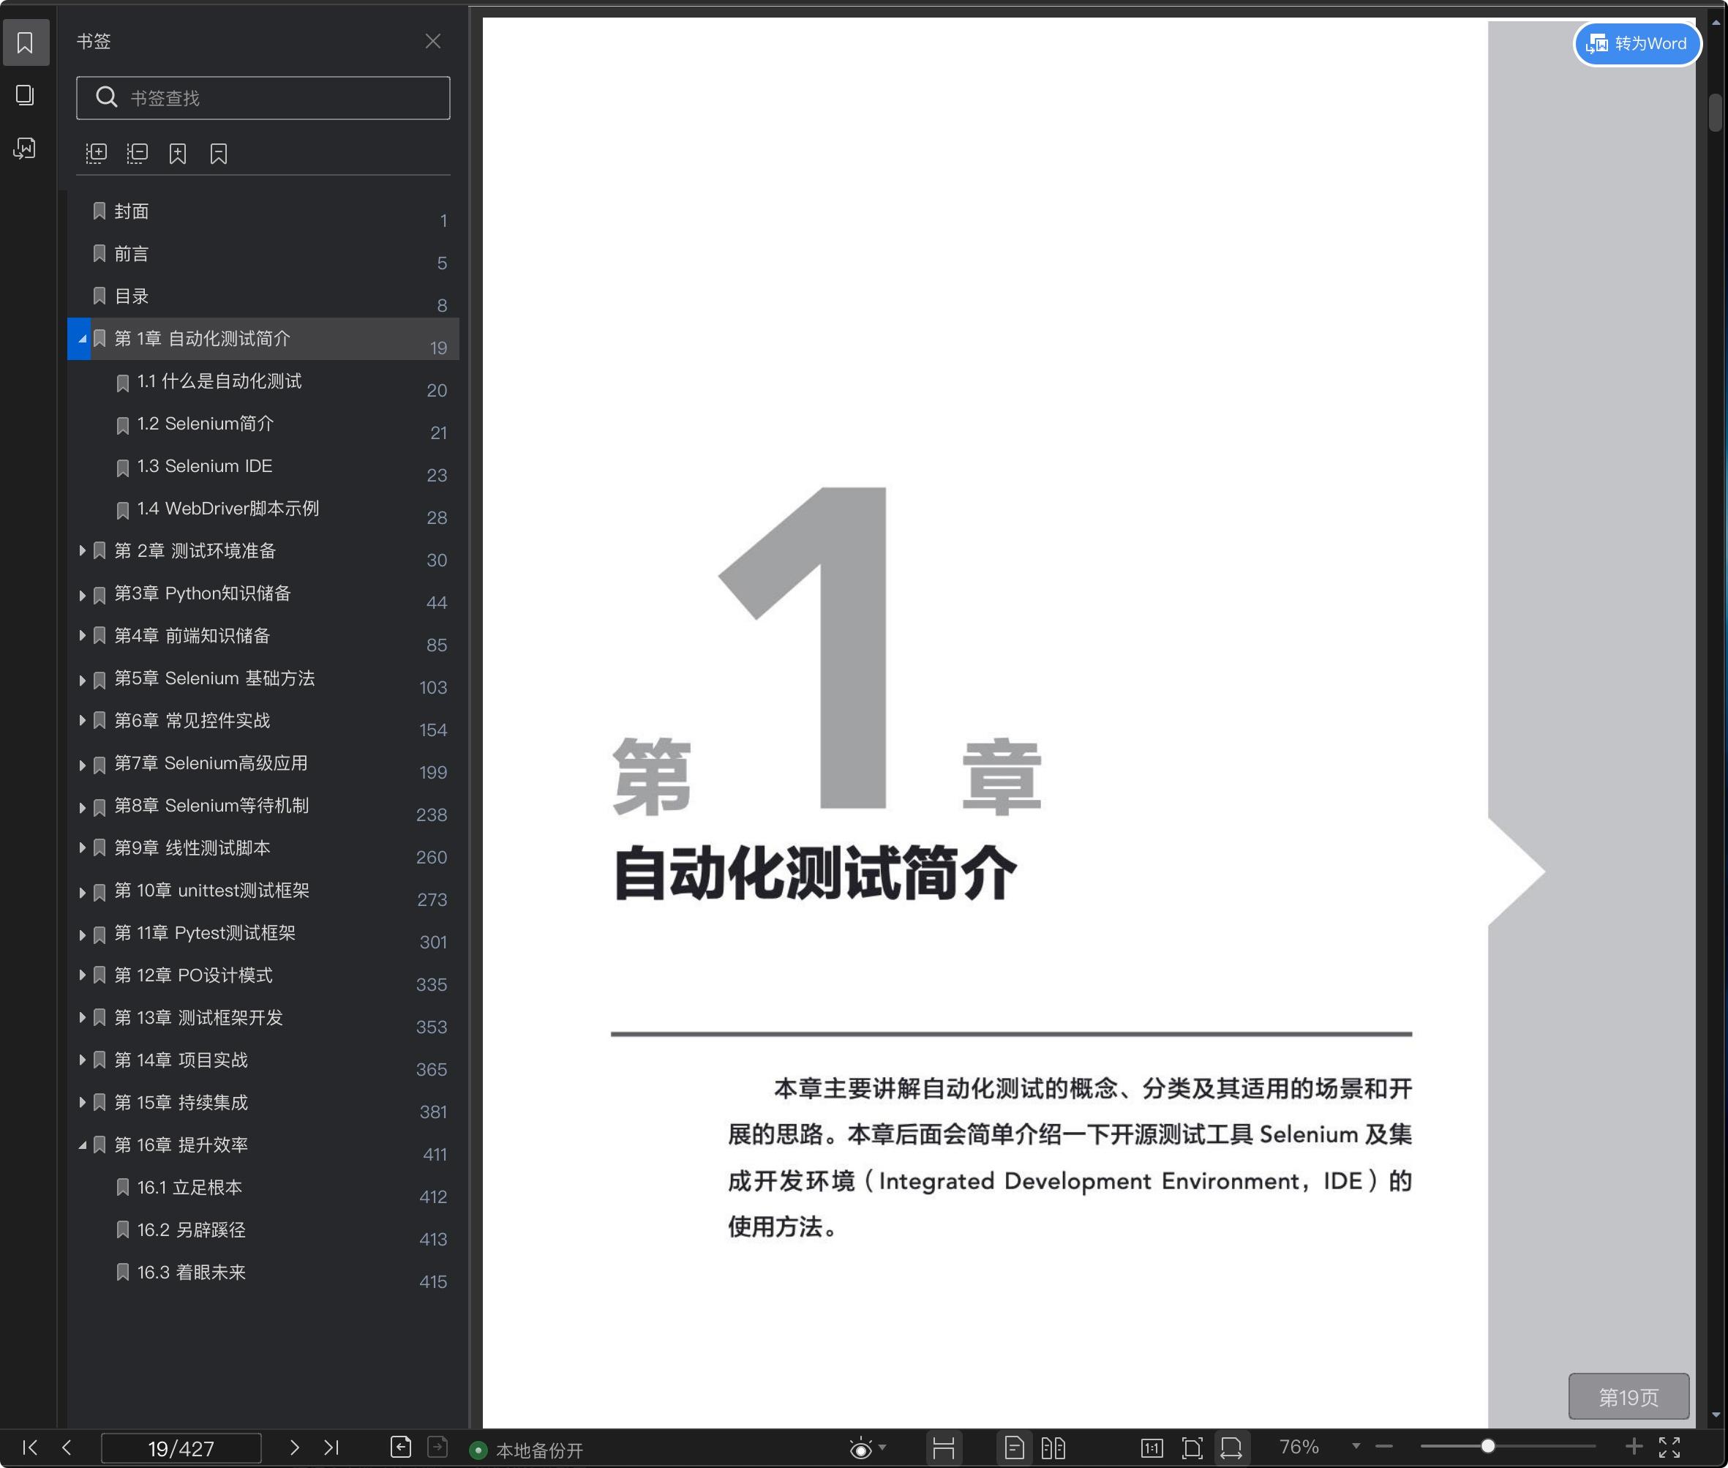Go to the first page
Image resolution: width=1728 pixels, height=1468 pixels.
tap(30, 1448)
